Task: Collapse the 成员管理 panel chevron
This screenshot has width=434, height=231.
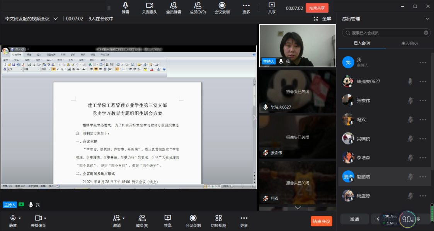Action: pos(427,19)
